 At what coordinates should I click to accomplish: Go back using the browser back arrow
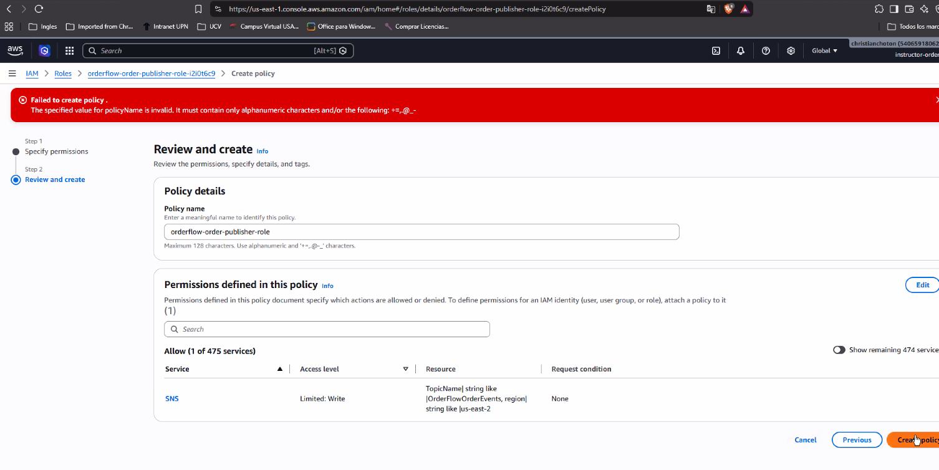pyautogui.click(x=9, y=9)
